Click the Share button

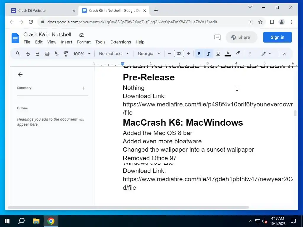point(241,37)
